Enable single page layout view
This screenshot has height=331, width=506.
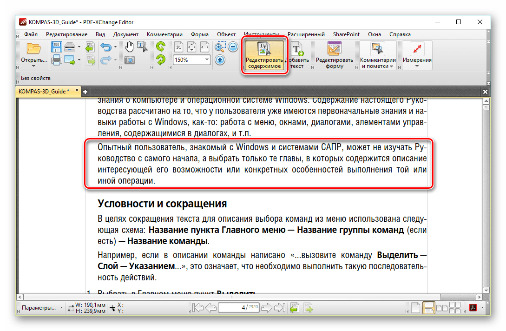click(x=416, y=308)
